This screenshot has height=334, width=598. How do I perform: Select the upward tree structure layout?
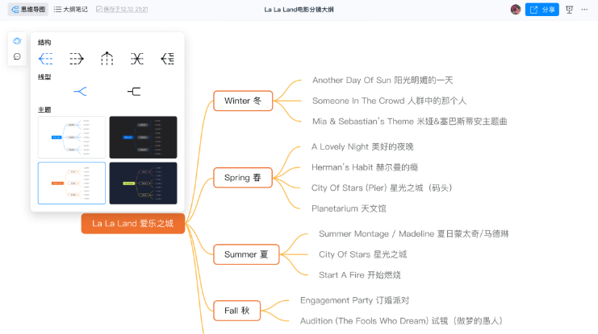click(107, 59)
